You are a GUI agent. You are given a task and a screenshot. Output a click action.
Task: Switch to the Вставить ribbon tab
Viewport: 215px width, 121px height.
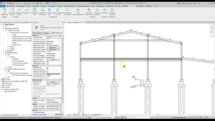coord(43,6)
